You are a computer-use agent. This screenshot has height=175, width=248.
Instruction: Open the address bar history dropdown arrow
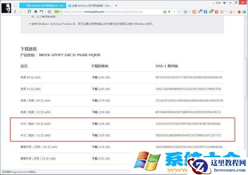point(174,12)
